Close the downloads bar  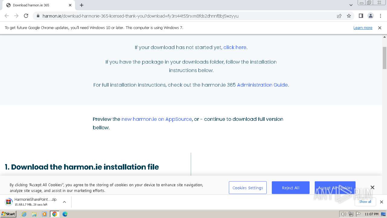[x=381, y=202]
